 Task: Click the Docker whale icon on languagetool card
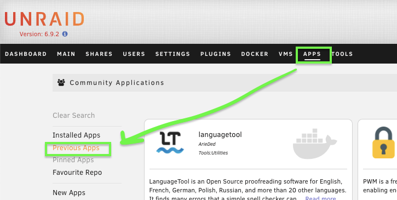click(x=315, y=144)
